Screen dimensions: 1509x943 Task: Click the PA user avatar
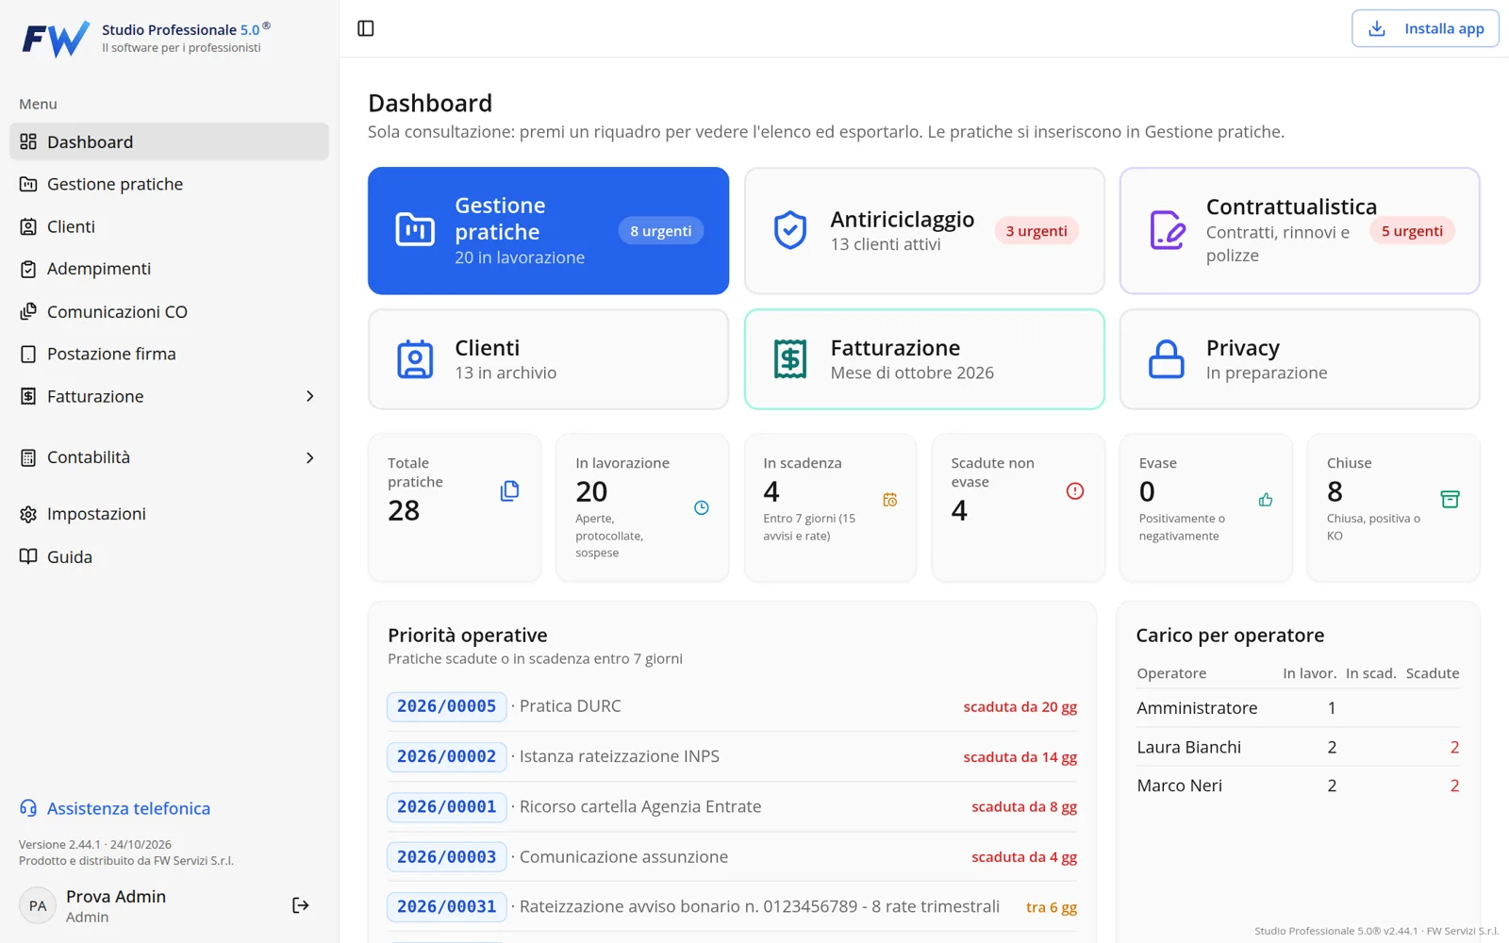38,905
